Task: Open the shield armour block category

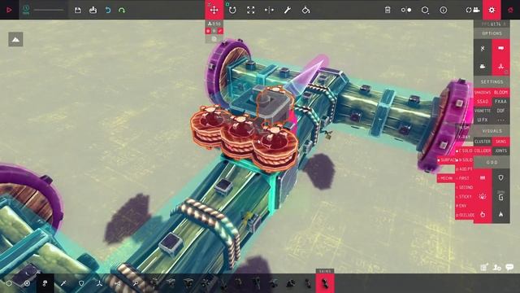Action: [x=81, y=283]
